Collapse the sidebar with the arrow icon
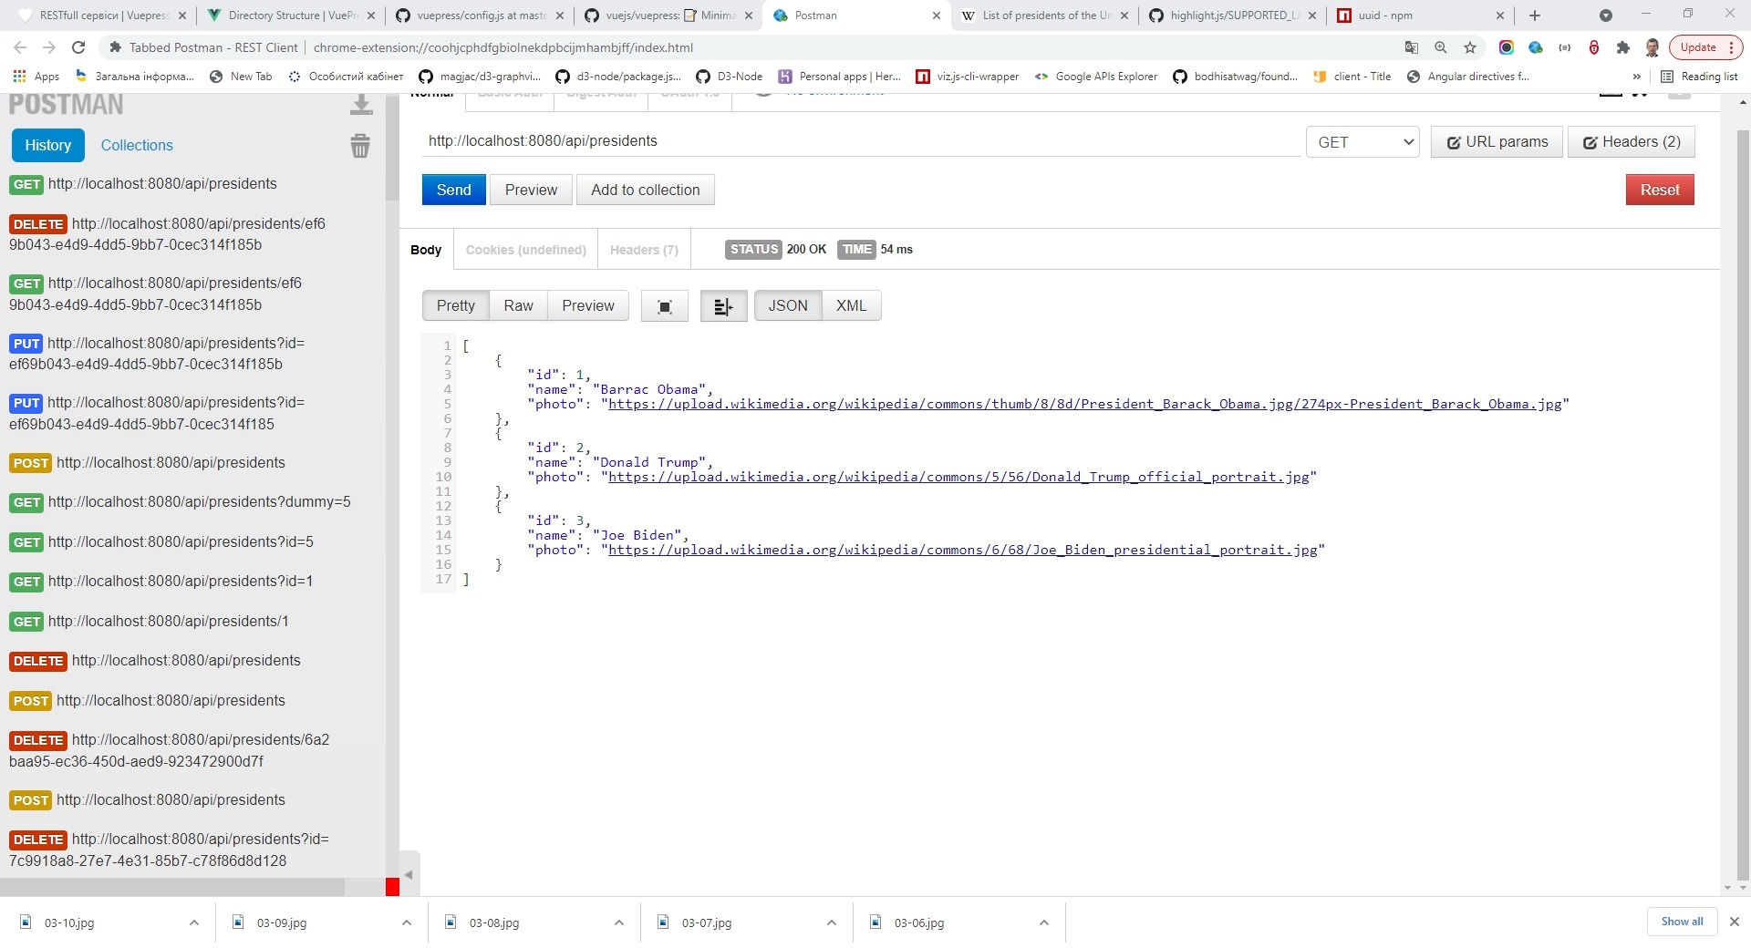This screenshot has height=948, width=1751. click(x=409, y=875)
